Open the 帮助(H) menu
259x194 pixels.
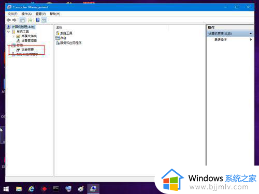55,14
